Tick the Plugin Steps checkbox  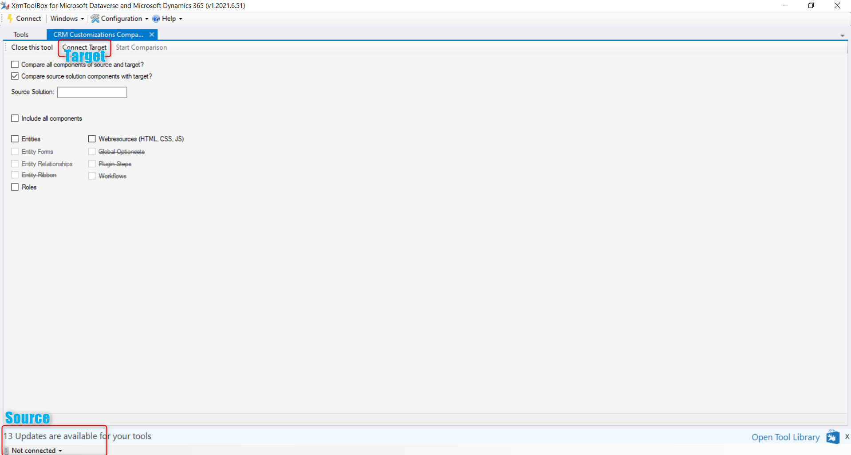pyautogui.click(x=92, y=164)
